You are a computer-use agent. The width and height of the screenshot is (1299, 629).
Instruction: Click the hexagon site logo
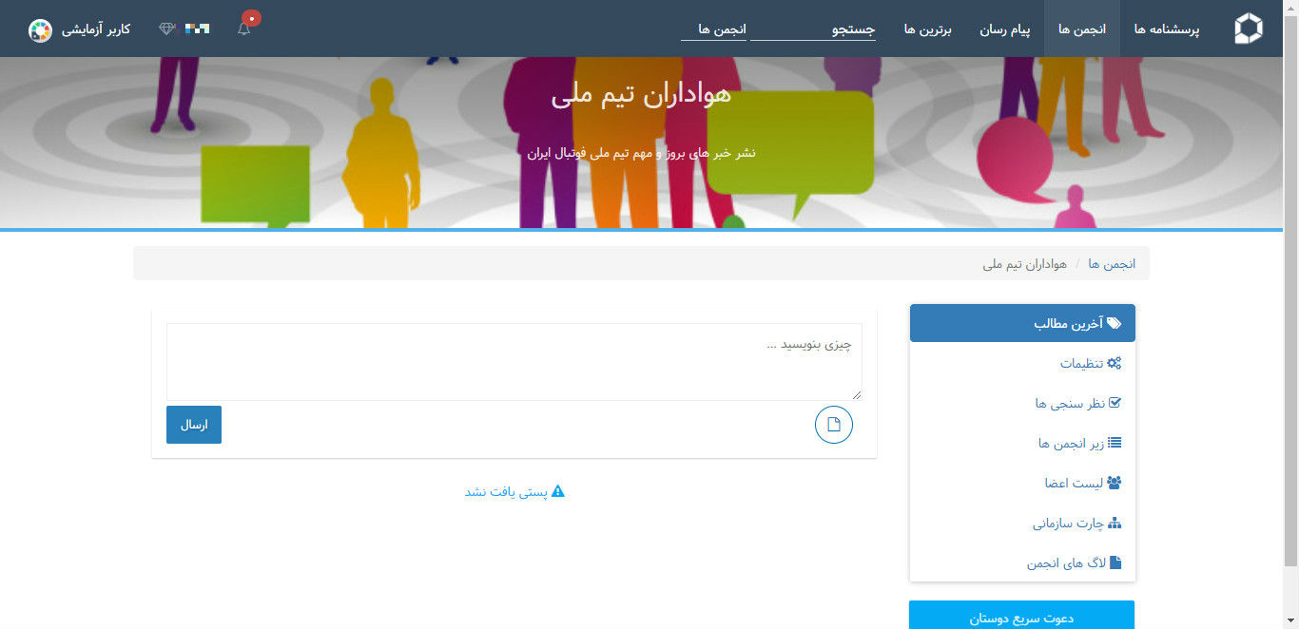tap(1248, 29)
